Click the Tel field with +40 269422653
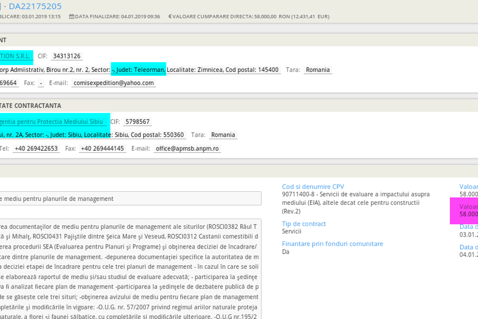 click(x=36, y=149)
